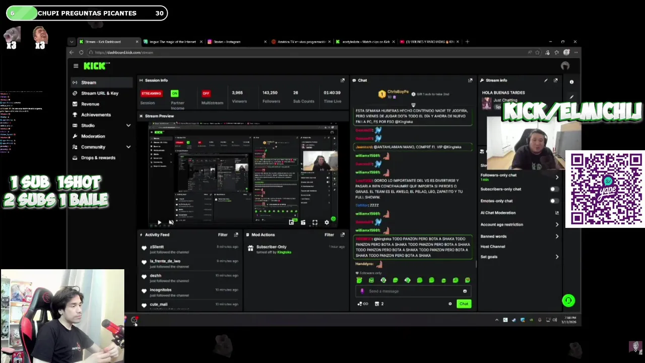Open Moderation page
645x363 pixels.
(x=101, y=136)
